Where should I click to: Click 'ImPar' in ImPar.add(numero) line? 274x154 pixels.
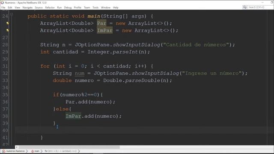(73, 116)
